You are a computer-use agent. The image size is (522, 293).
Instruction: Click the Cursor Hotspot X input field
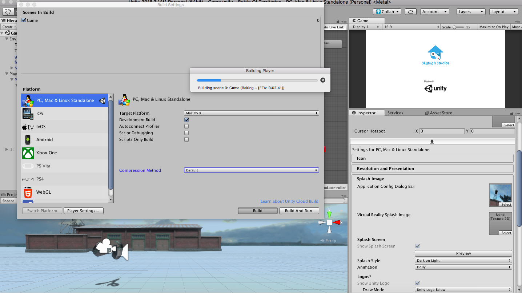point(442,131)
